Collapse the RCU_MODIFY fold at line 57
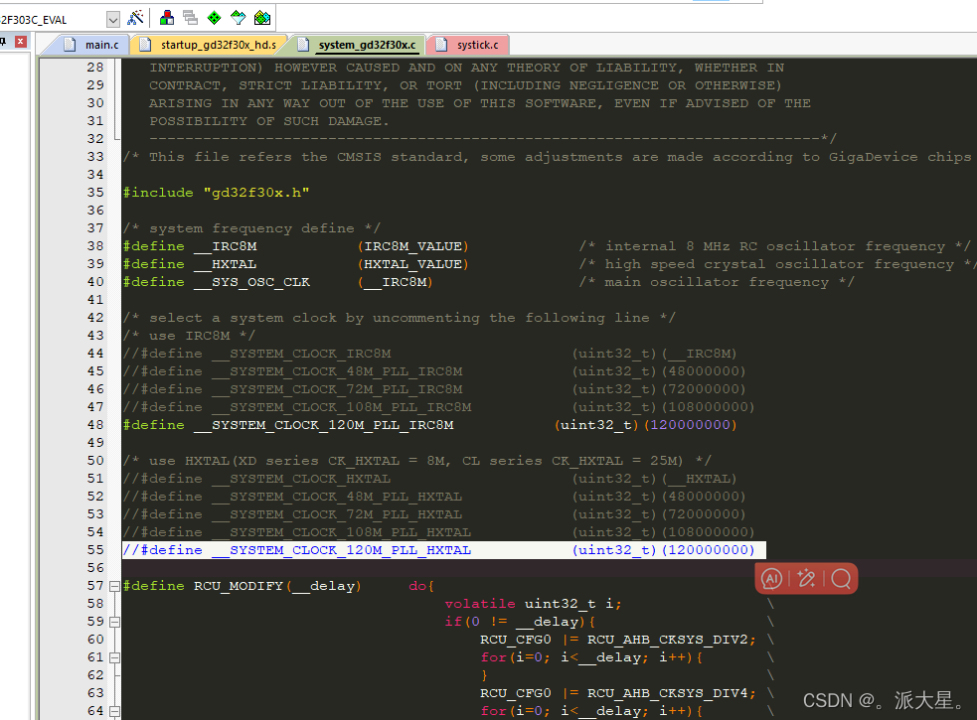The height and width of the screenshot is (720, 977). [114, 586]
